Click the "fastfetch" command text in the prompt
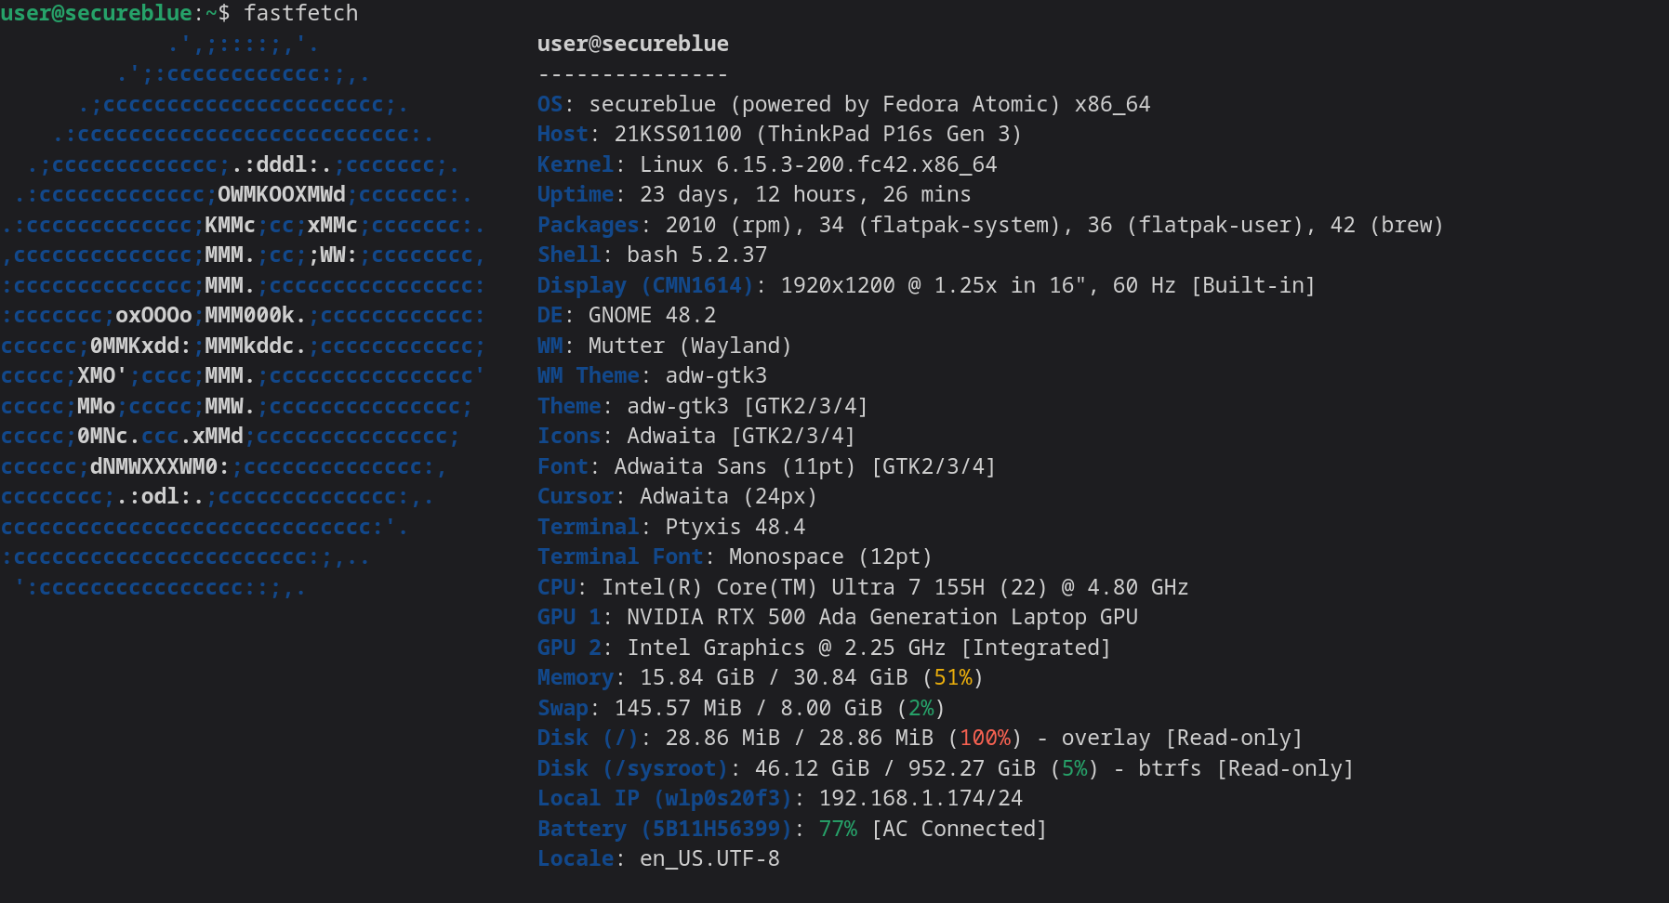1669x903 pixels. (300, 13)
